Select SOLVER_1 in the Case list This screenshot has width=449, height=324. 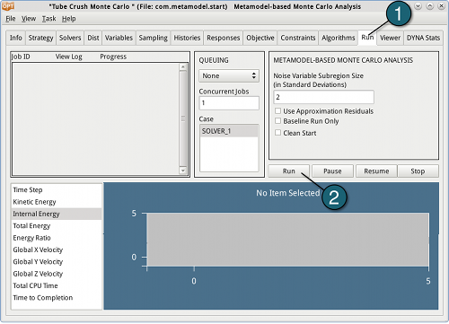[x=229, y=131]
